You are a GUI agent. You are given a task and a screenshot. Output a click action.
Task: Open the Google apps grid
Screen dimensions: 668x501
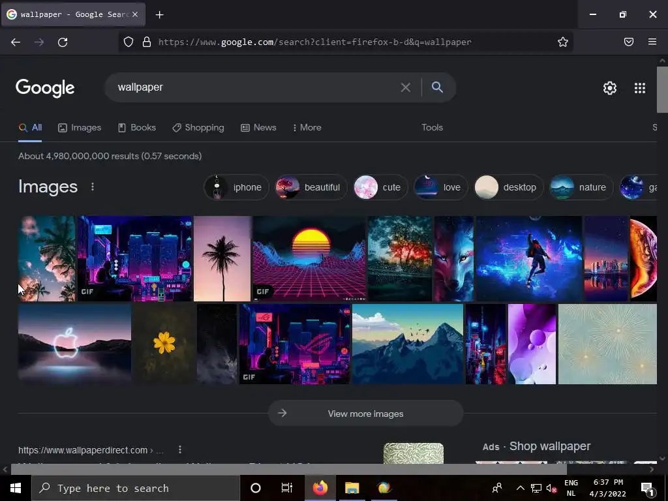[x=640, y=88]
